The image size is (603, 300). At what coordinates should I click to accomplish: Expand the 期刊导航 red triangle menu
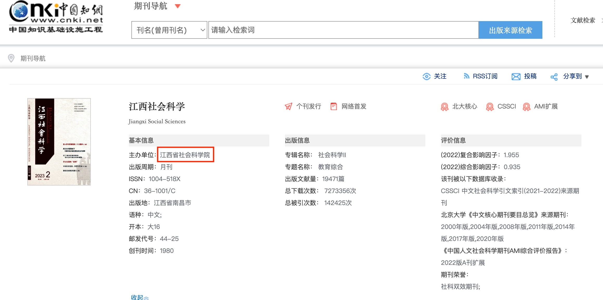pyautogui.click(x=178, y=6)
